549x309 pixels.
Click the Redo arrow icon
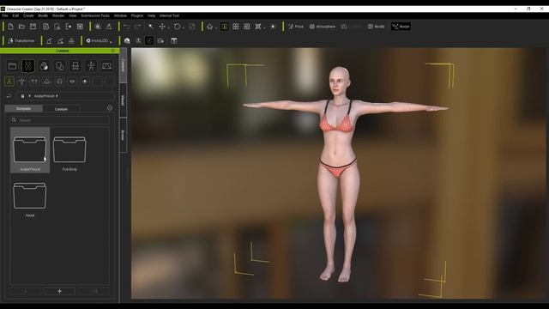tap(138, 27)
